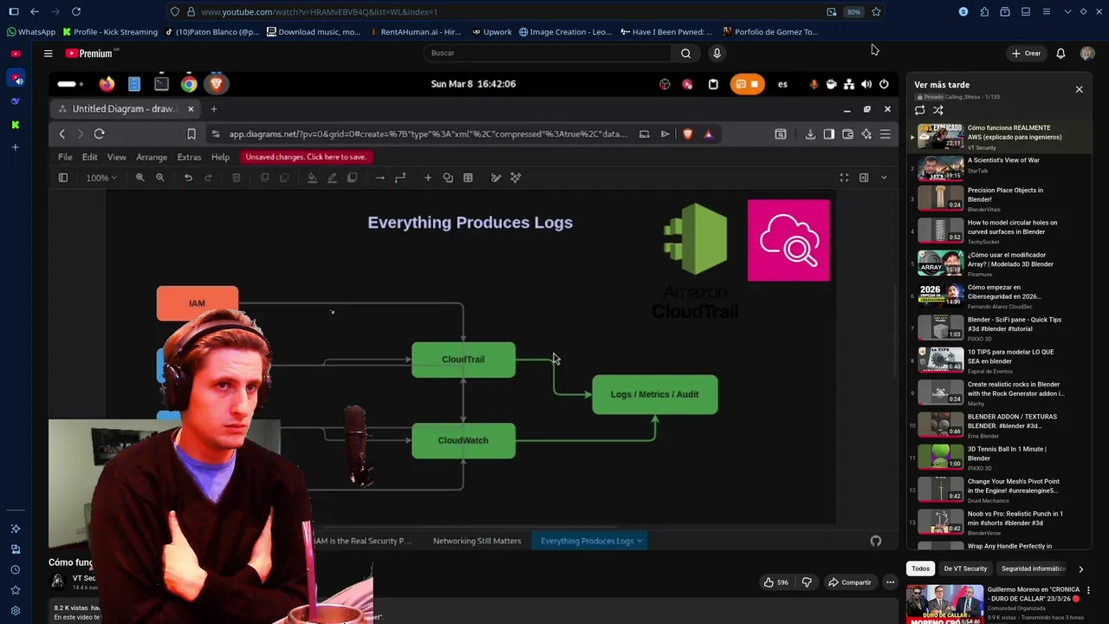Viewport: 1109px width, 624px height.
Task: Open Porfolio de Gomez bookmark
Action: point(770,32)
